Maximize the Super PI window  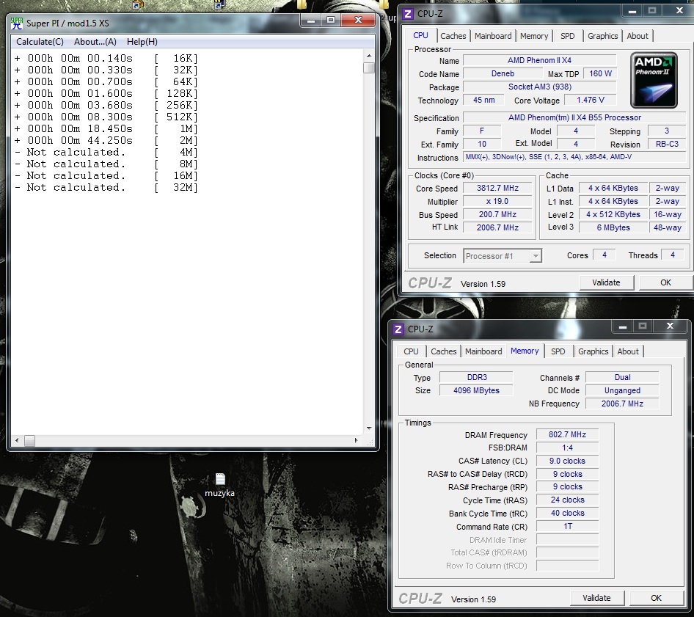tap(331, 20)
